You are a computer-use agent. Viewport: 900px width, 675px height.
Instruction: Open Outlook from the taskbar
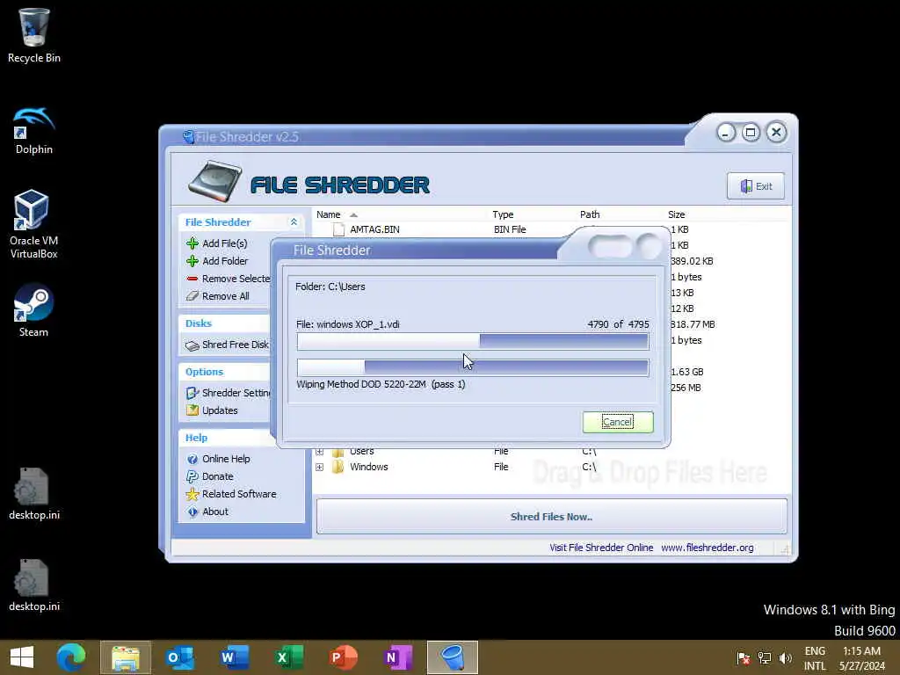point(179,657)
